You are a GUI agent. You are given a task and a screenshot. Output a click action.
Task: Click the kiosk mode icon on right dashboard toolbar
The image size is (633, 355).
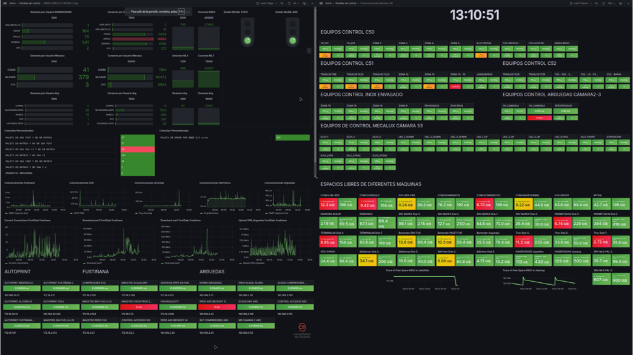pyautogui.click(x=620, y=3)
